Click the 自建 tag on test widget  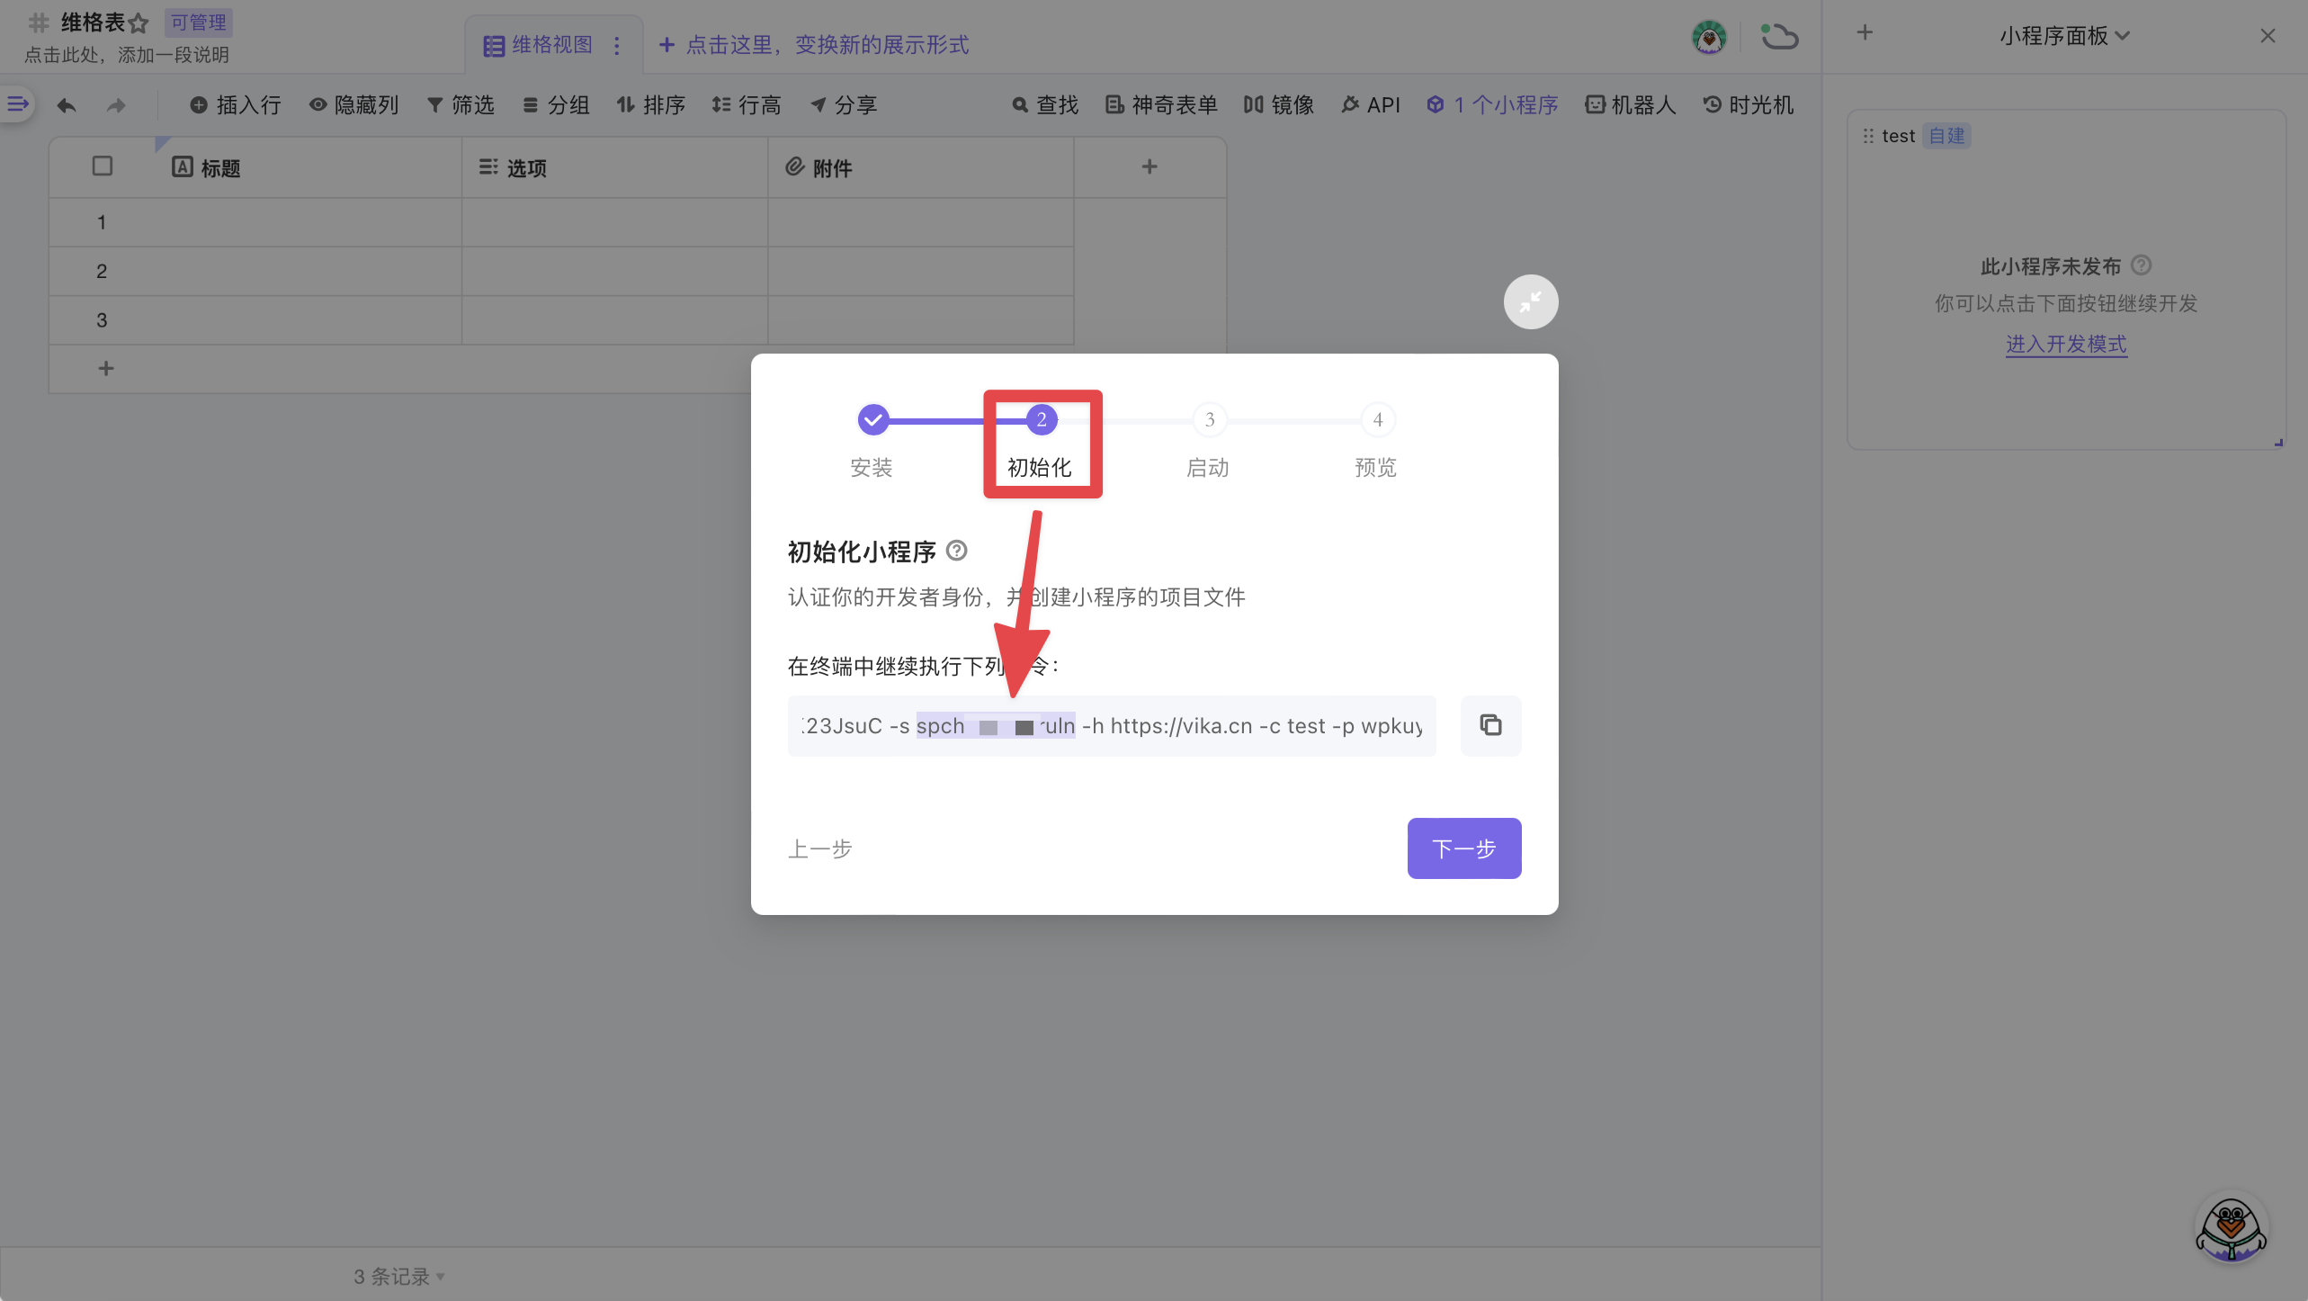[1946, 136]
